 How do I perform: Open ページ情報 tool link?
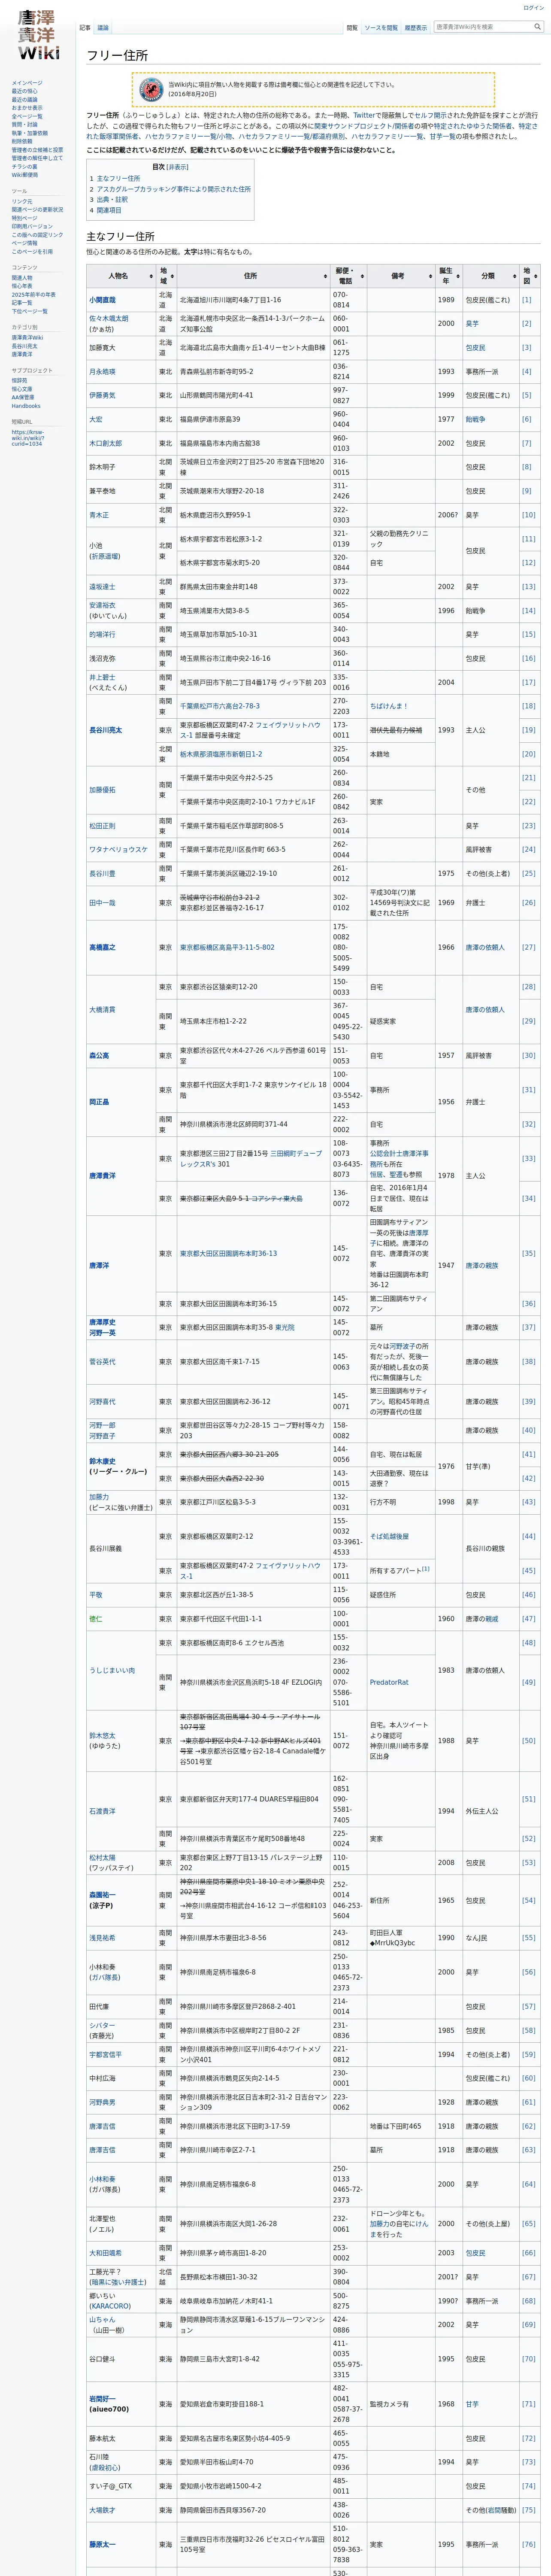25,243
